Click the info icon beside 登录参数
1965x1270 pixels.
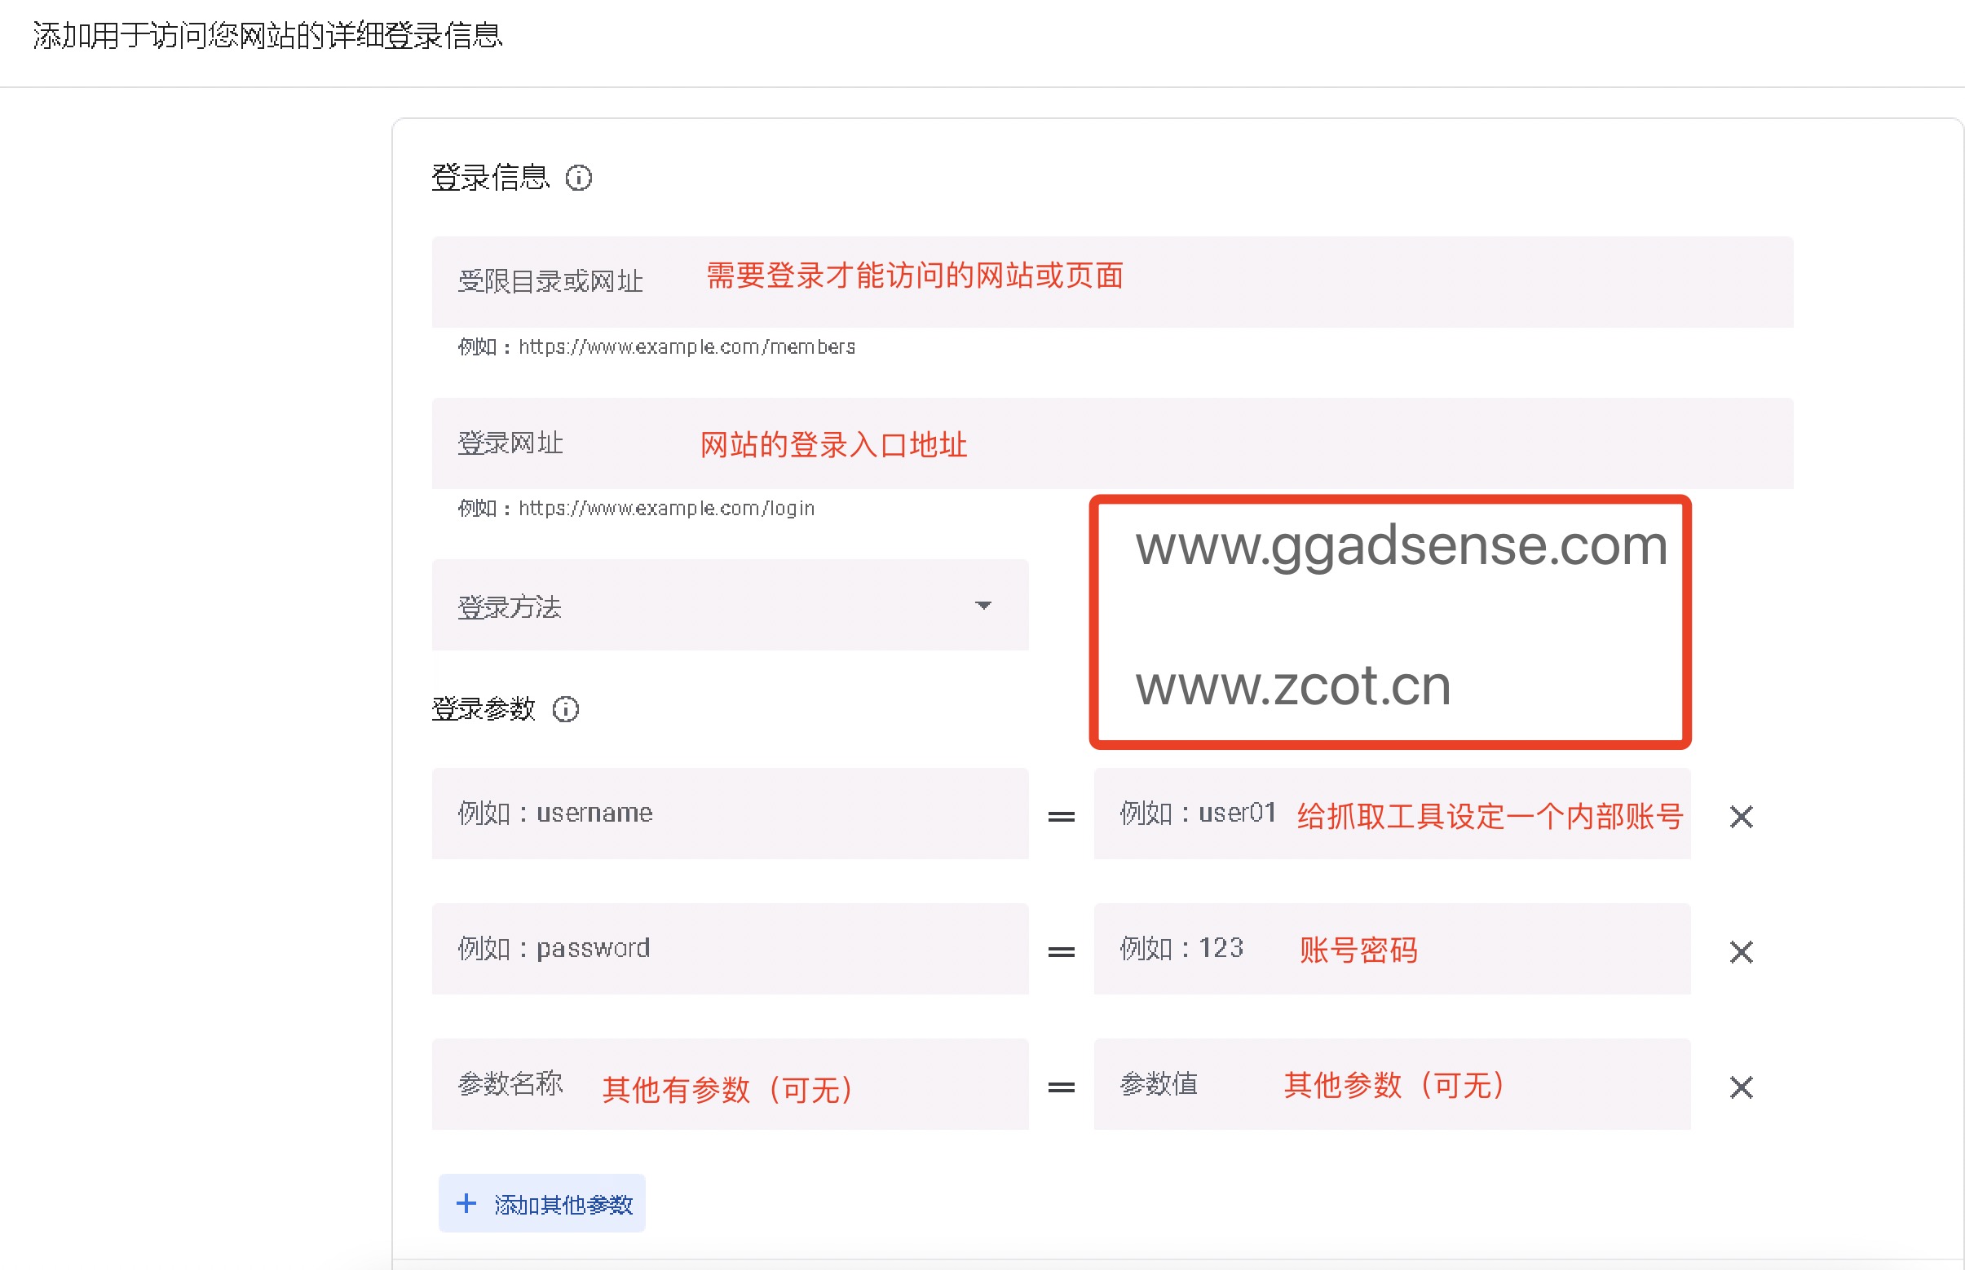(565, 708)
